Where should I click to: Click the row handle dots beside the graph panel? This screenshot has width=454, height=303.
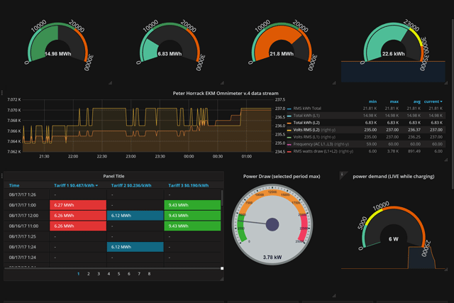pos(3,93)
